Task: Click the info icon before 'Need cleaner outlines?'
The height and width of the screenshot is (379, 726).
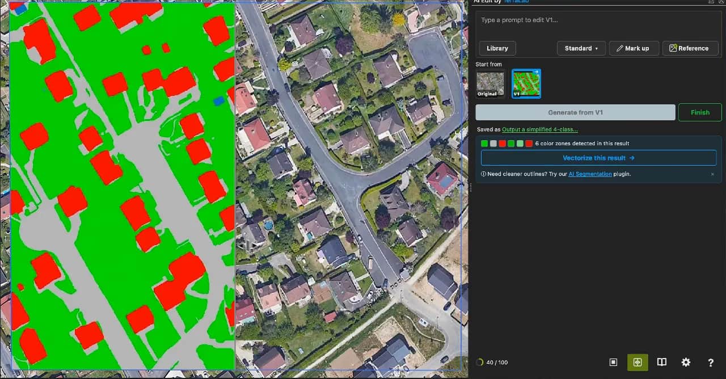Action: (x=483, y=174)
